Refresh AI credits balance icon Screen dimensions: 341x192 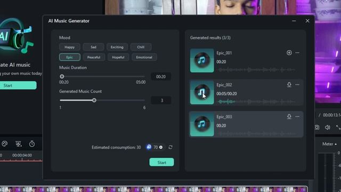170,147
